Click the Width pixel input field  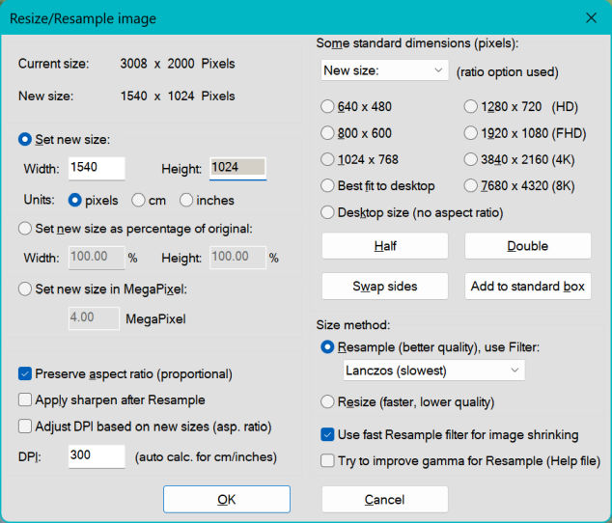tap(97, 168)
